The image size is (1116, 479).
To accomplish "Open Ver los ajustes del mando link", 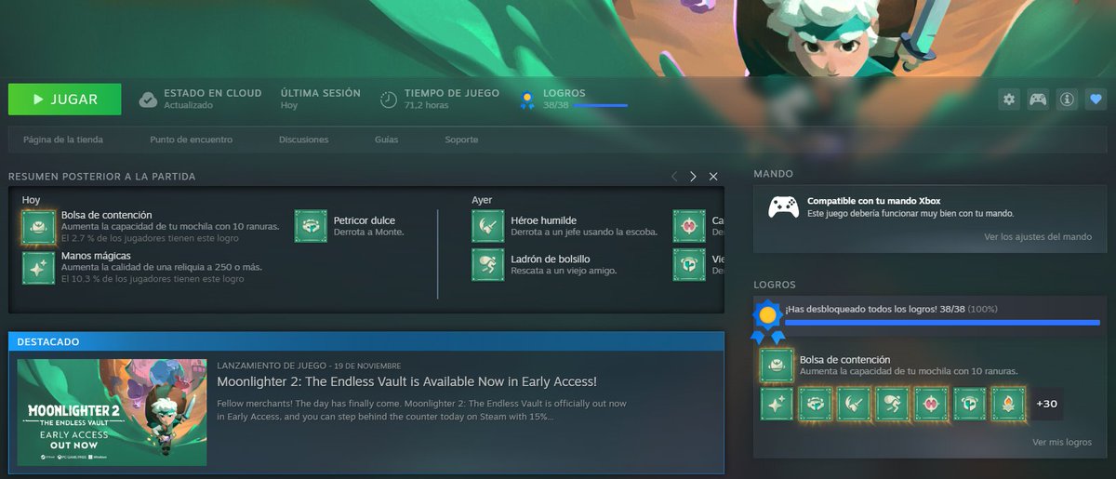I will [x=1038, y=237].
